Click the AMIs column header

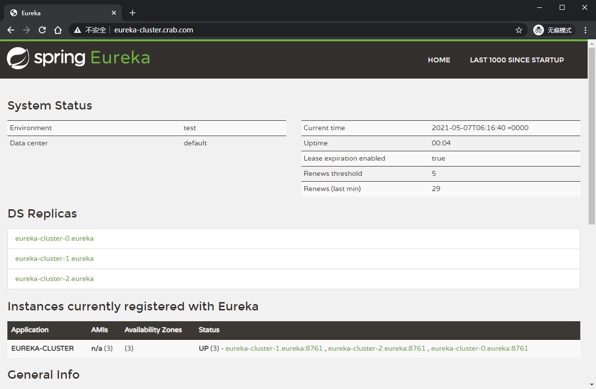pyautogui.click(x=100, y=330)
